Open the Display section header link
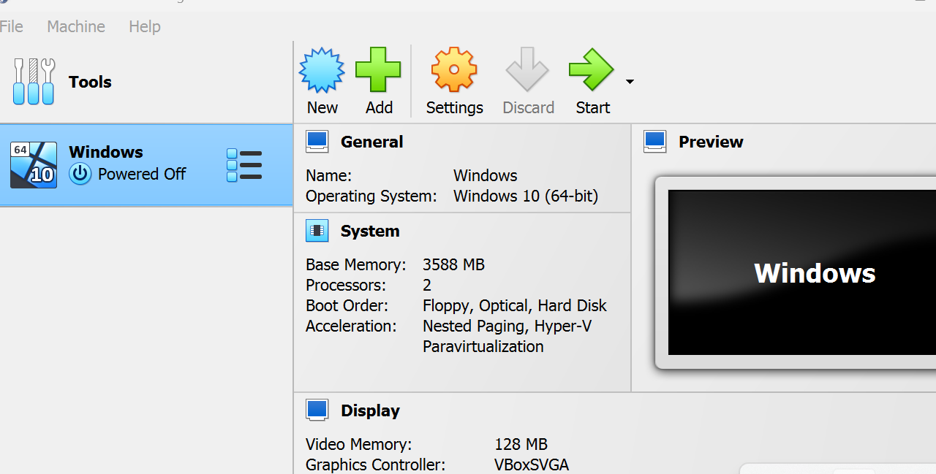This screenshot has height=474, width=936. [x=370, y=410]
